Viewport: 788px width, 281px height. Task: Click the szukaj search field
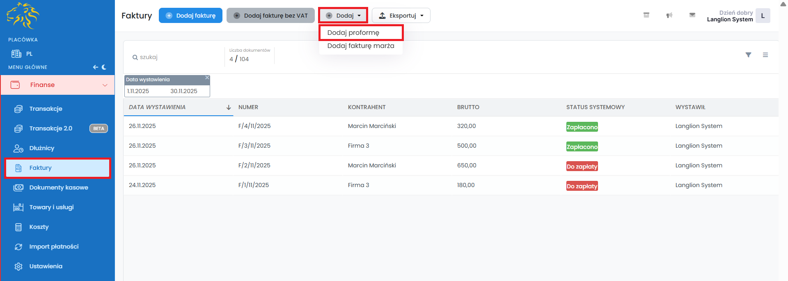pyautogui.click(x=176, y=57)
